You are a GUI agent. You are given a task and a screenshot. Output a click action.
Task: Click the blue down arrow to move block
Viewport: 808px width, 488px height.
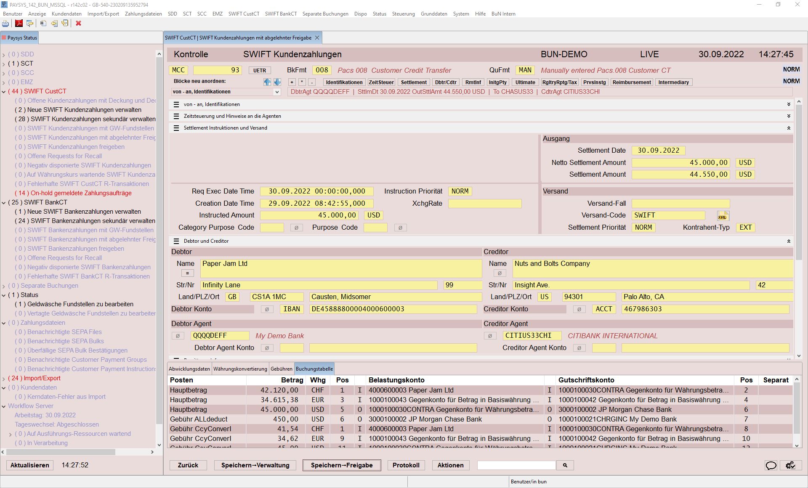click(277, 82)
